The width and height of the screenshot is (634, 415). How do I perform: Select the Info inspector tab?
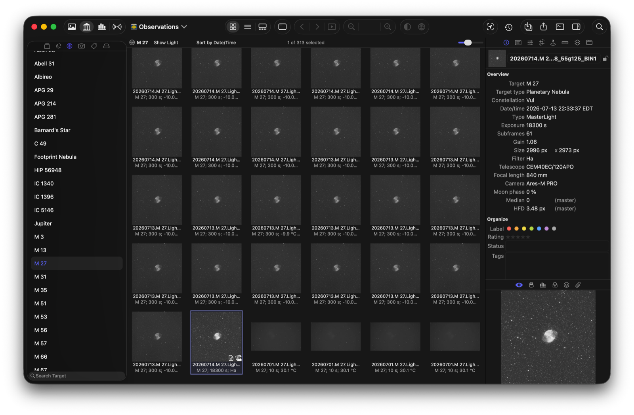[506, 42]
